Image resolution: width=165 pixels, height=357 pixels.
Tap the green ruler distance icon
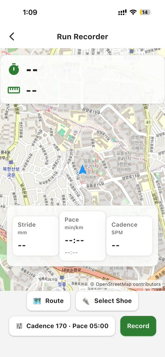[14, 90]
